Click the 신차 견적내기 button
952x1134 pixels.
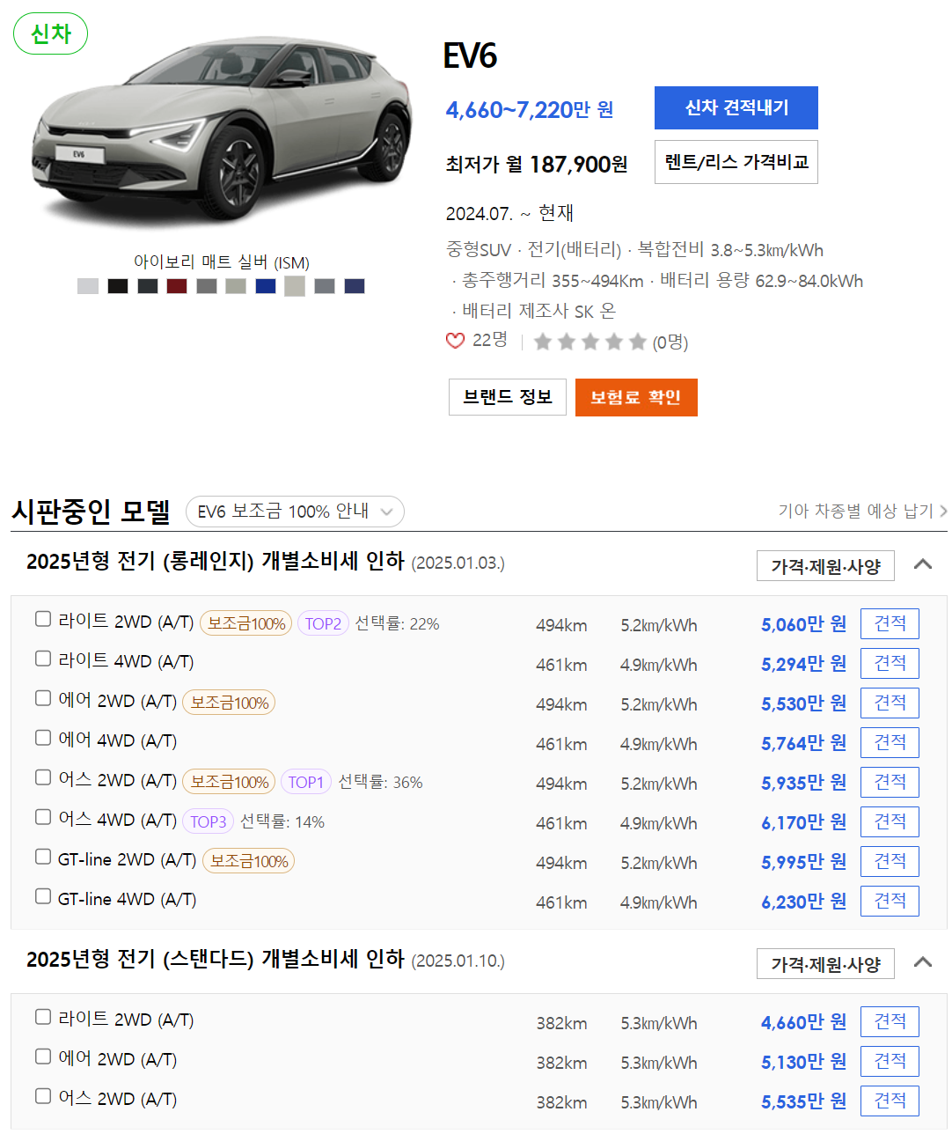[x=736, y=107]
